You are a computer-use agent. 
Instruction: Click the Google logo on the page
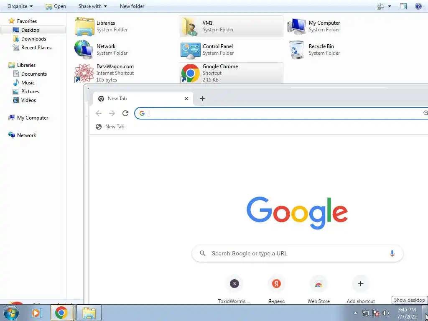pyautogui.click(x=297, y=213)
